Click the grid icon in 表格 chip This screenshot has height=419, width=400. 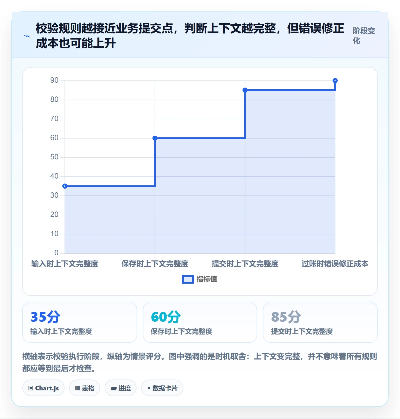point(77,388)
